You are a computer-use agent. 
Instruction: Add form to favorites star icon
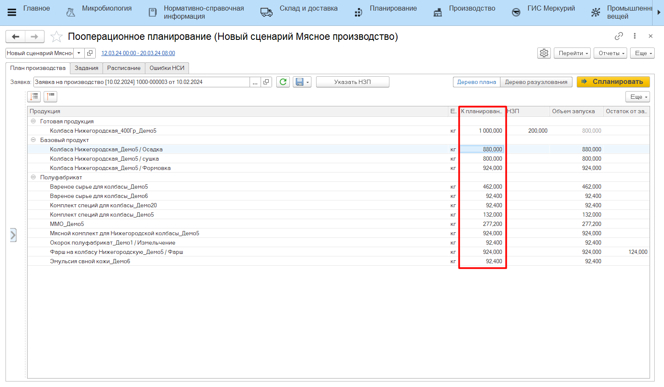(x=56, y=37)
